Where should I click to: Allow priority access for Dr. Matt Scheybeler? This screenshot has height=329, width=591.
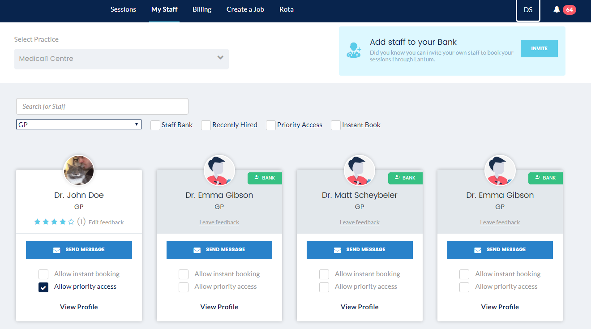tap(324, 287)
